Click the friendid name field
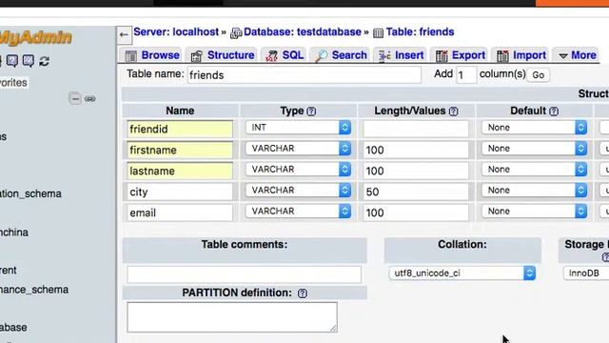Image resolution: width=609 pixels, height=343 pixels. 180,130
